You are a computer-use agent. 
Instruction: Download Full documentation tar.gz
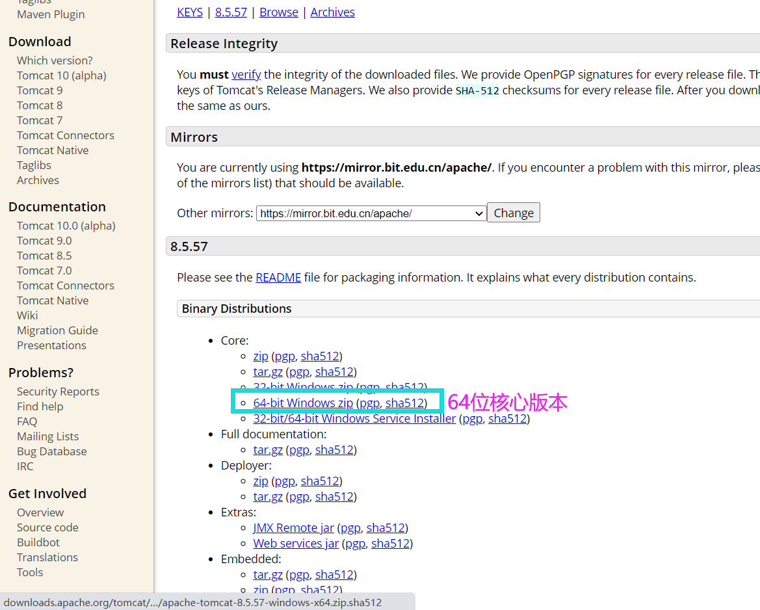268,449
